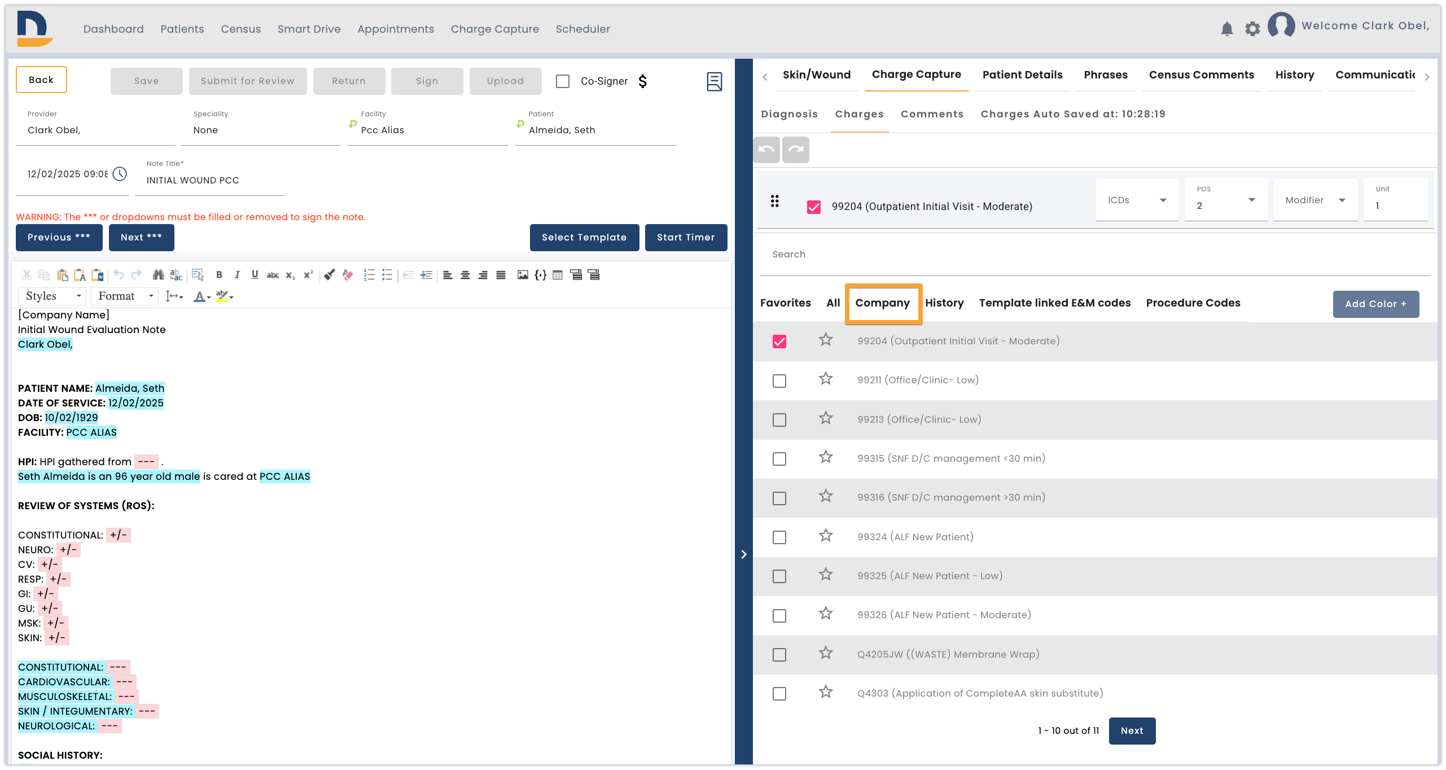Click the clock icon next to the date
This screenshot has width=1446, height=770.
click(120, 174)
